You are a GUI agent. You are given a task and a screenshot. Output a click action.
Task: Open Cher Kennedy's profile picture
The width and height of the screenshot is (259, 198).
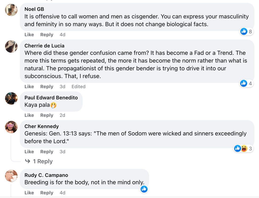point(11,127)
